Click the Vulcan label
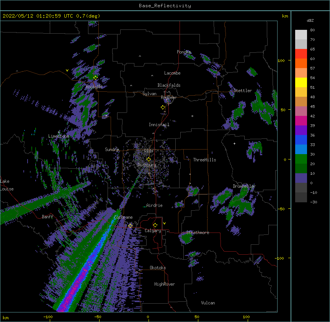Screen dimensions: 330x322 (x=208, y=303)
